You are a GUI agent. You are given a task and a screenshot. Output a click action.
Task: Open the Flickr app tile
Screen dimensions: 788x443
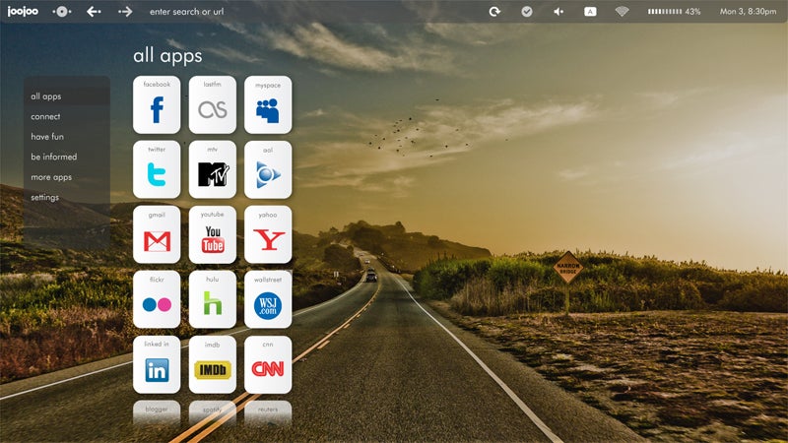157,299
